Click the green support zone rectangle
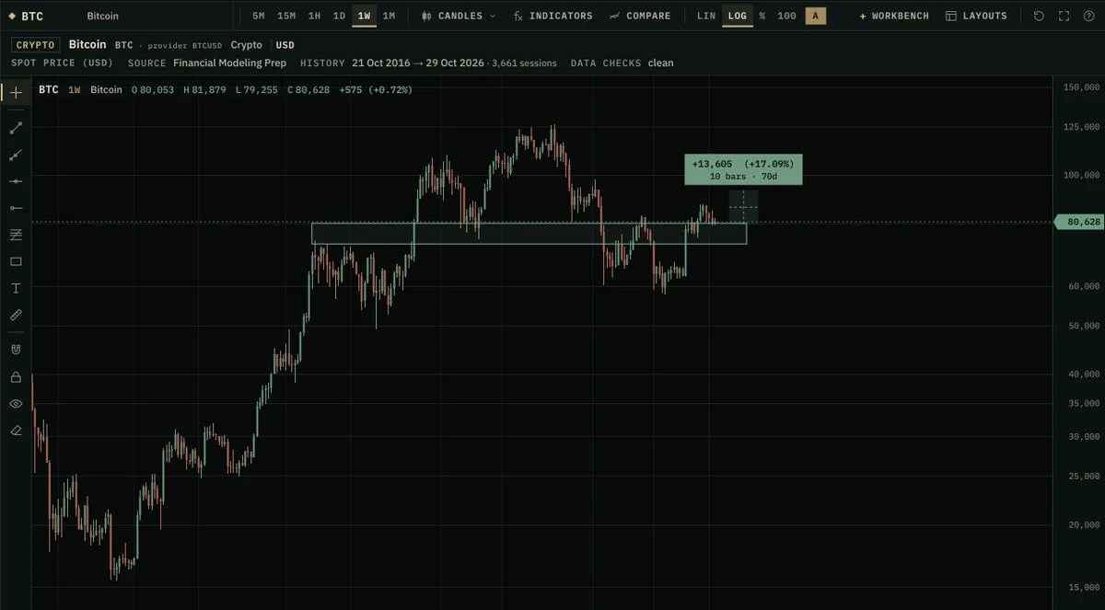The image size is (1105, 610). (x=529, y=234)
